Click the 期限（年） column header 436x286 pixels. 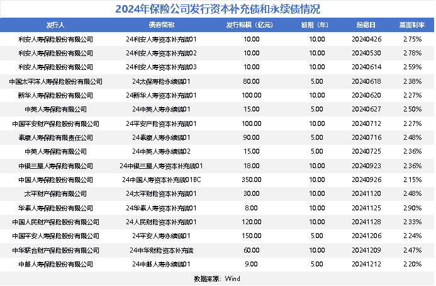315,25
